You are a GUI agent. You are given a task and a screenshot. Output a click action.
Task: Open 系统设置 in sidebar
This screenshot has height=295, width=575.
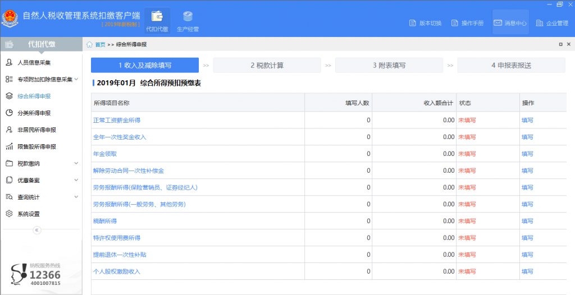(29, 214)
